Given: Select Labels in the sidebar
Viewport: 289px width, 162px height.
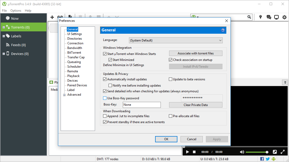Looking at the screenshot, I should click(24, 36).
